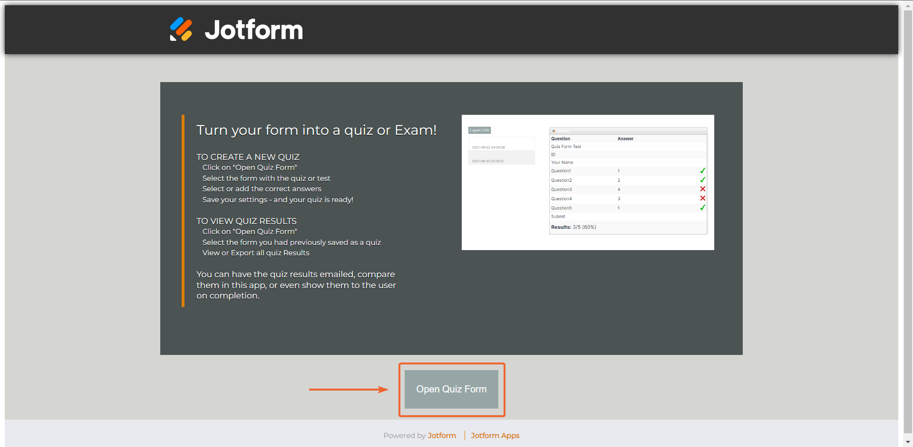The image size is (913, 447).
Task: Click "Select the form you had previously saved as a quiz"
Action: click(291, 242)
